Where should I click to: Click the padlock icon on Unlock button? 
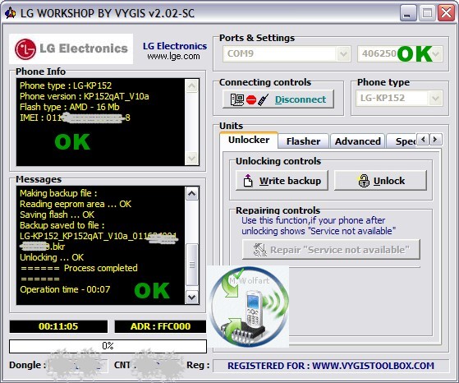364,181
